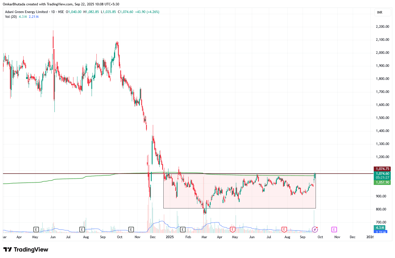Click the high value H1,082.85
Screen dimensions: 395x258
coord(91,12)
